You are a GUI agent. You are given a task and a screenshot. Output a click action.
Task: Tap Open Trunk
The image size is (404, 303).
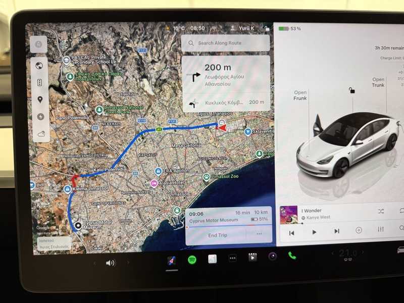[x=378, y=82]
